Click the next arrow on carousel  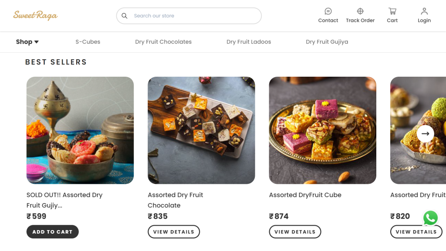click(x=425, y=134)
